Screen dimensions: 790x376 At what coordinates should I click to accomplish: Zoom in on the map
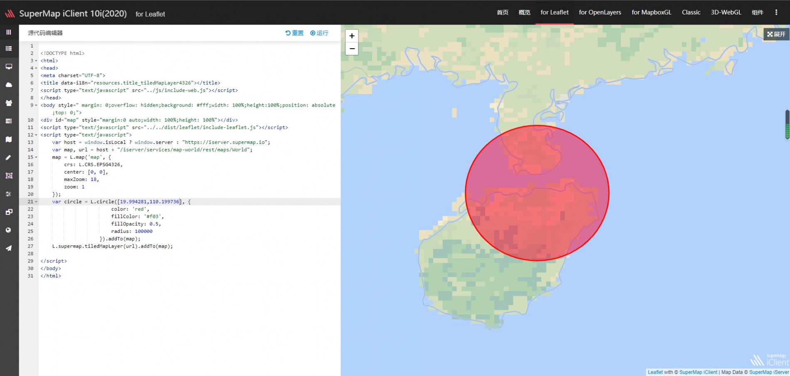(352, 36)
